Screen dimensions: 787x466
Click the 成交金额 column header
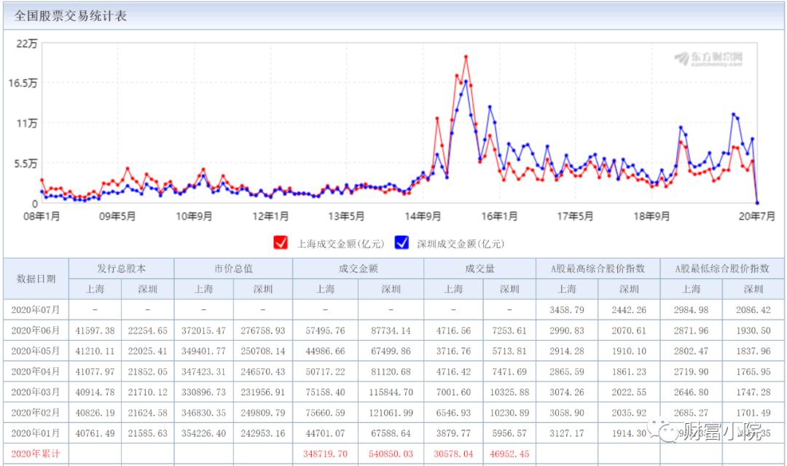click(358, 268)
